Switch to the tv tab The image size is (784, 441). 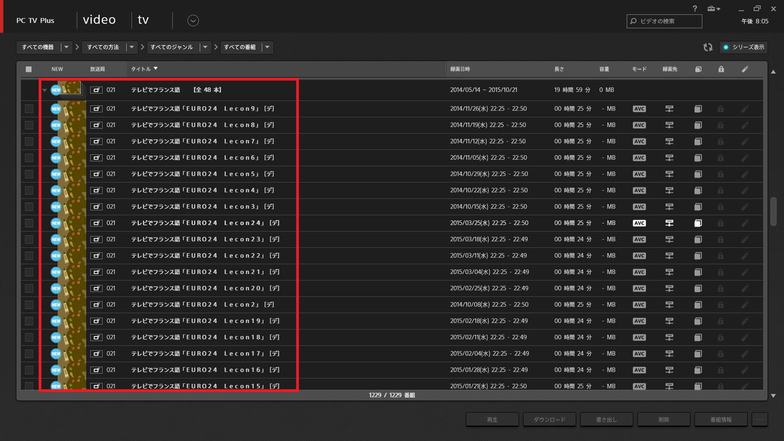143,20
